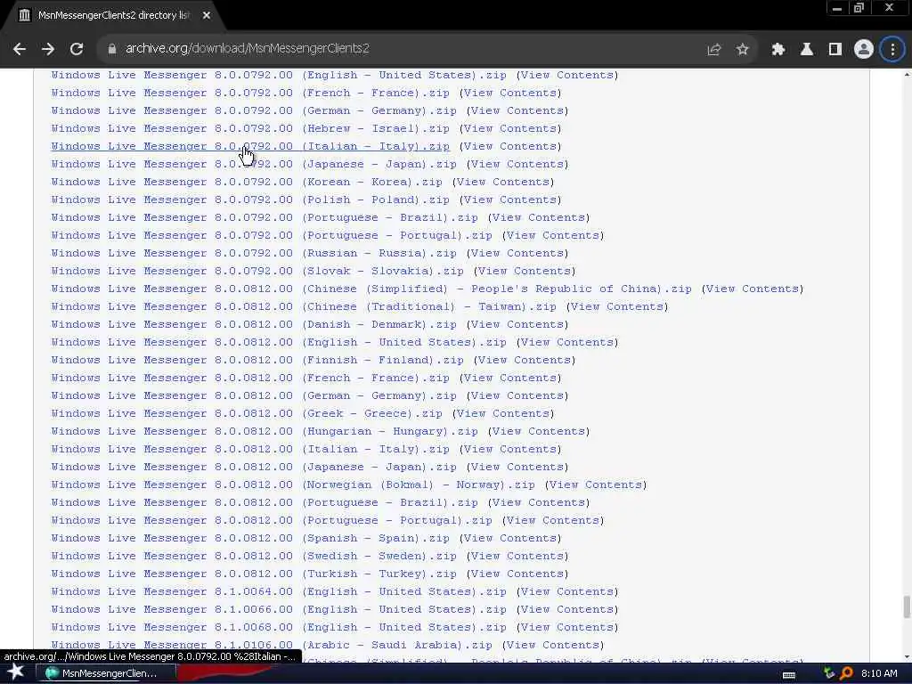Click the magnifier icon in system tray
912x684 pixels.
tap(847, 673)
